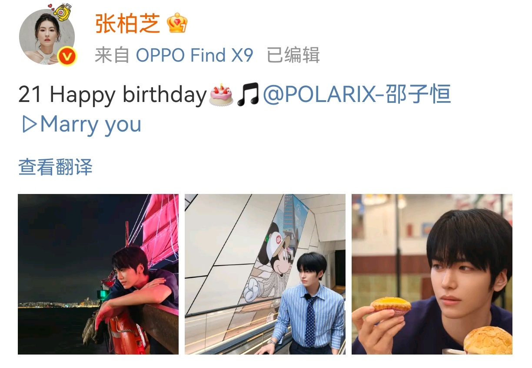Open the username 张柏芝 profile link
532x368 pixels.
click(x=128, y=23)
